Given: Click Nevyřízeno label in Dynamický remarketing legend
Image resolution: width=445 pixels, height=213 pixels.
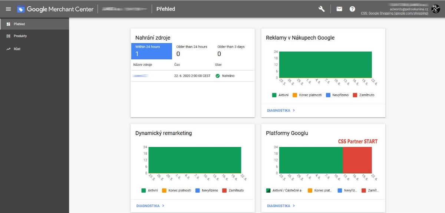Looking at the screenshot, I should 210,190.
